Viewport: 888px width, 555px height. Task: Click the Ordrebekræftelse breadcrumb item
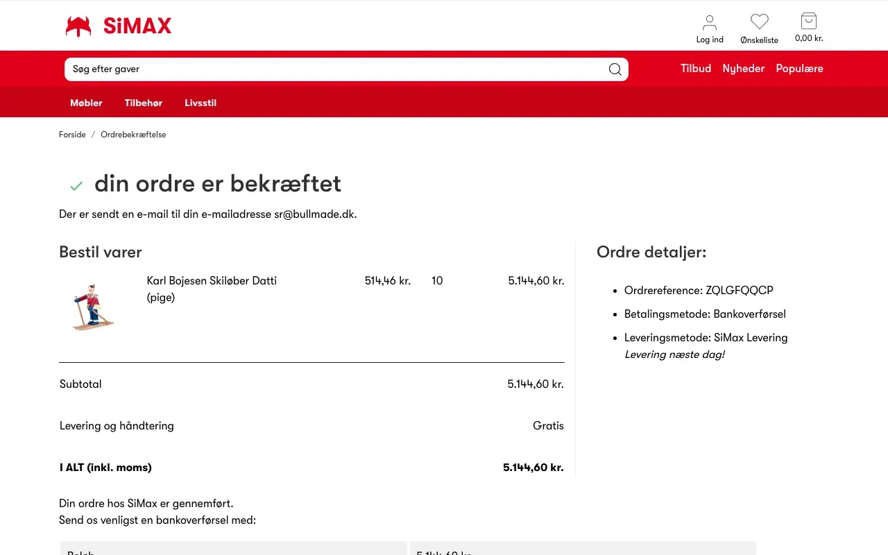click(x=133, y=135)
